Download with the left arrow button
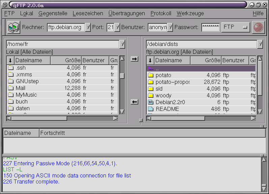 click(134, 102)
